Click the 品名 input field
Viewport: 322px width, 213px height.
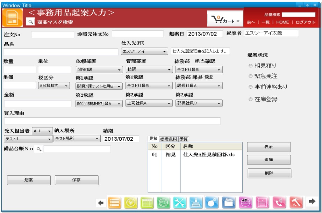click(61, 52)
